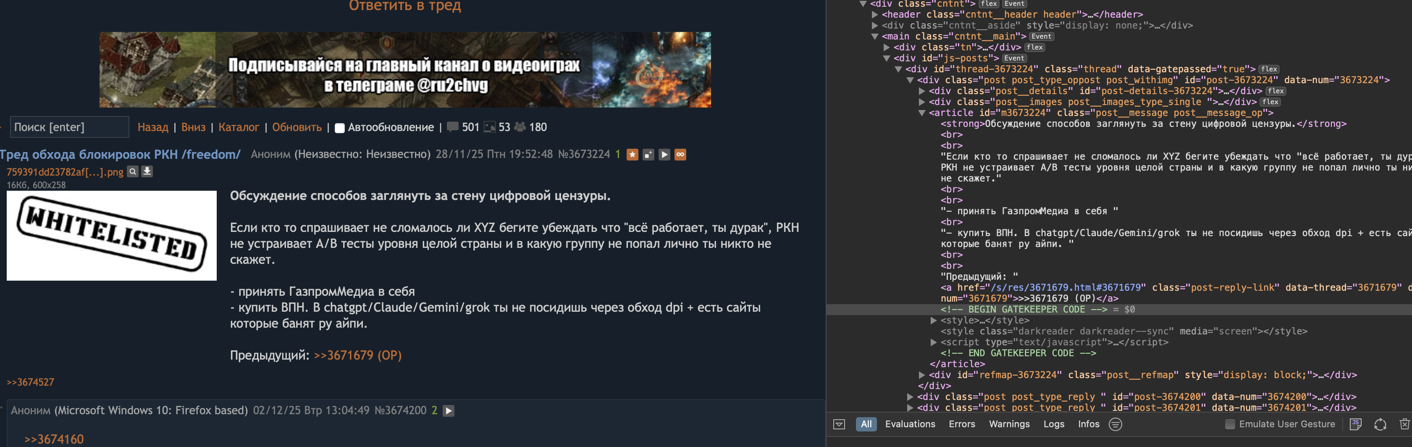Image resolution: width=1412 pixels, height=447 pixels.
Task: Expand the style node after the BEGIN GATEKEEPER comment
Action: (x=934, y=321)
